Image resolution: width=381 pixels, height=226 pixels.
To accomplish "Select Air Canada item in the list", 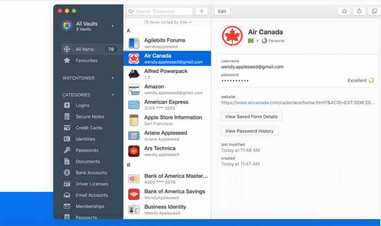I will click(x=167, y=58).
